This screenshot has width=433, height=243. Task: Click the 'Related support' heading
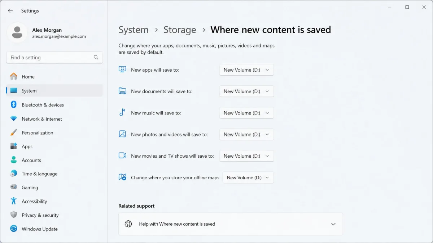tap(136, 206)
